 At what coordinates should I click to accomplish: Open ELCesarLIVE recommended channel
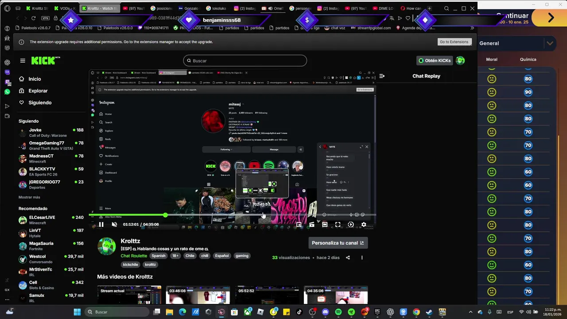point(51,220)
